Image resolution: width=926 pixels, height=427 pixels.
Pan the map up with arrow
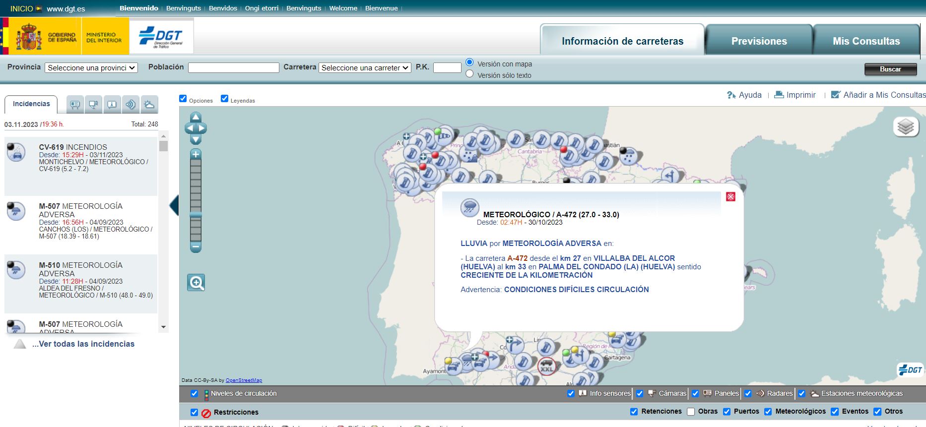coord(196,118)
